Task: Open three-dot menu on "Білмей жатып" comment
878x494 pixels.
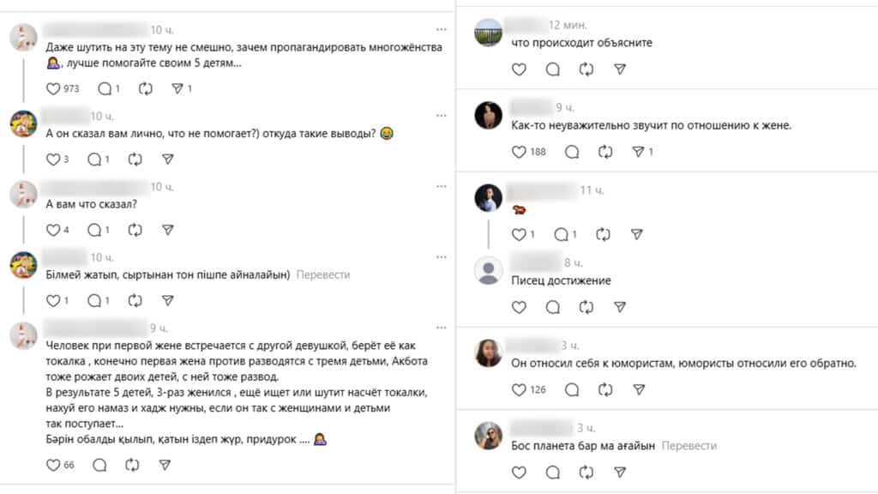Action: click(442, 257)
